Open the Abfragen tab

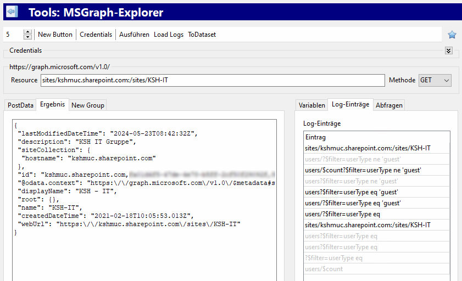tap(389, 105)
